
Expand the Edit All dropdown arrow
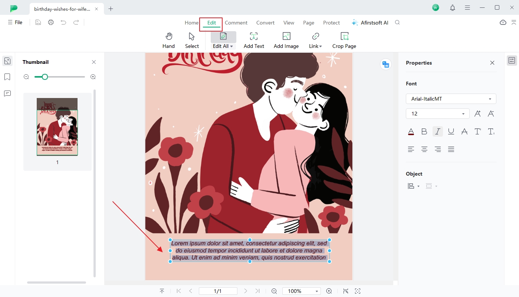(x=231, y=46)
